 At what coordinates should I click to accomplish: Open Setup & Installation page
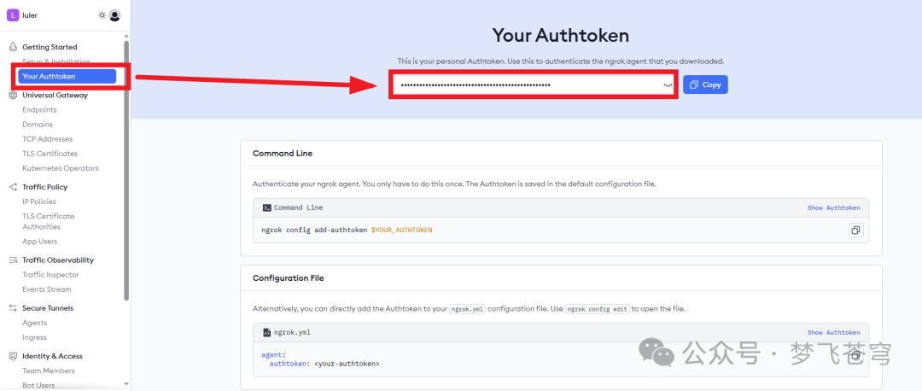tap(55, 61)
